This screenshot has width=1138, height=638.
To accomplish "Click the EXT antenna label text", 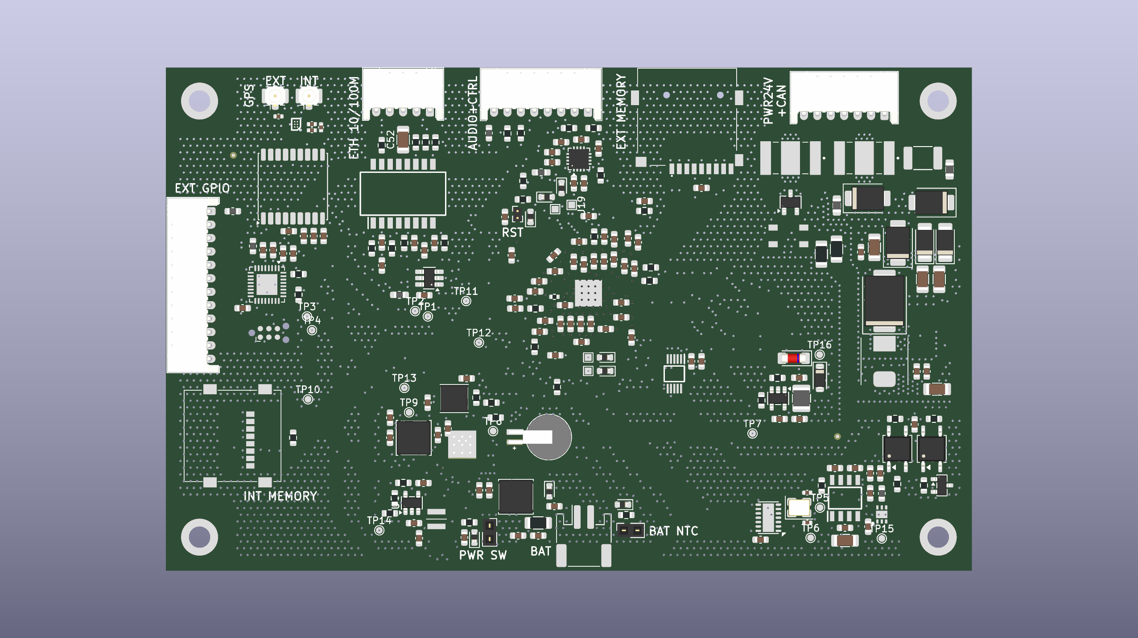I will click(x=276, y=81).
